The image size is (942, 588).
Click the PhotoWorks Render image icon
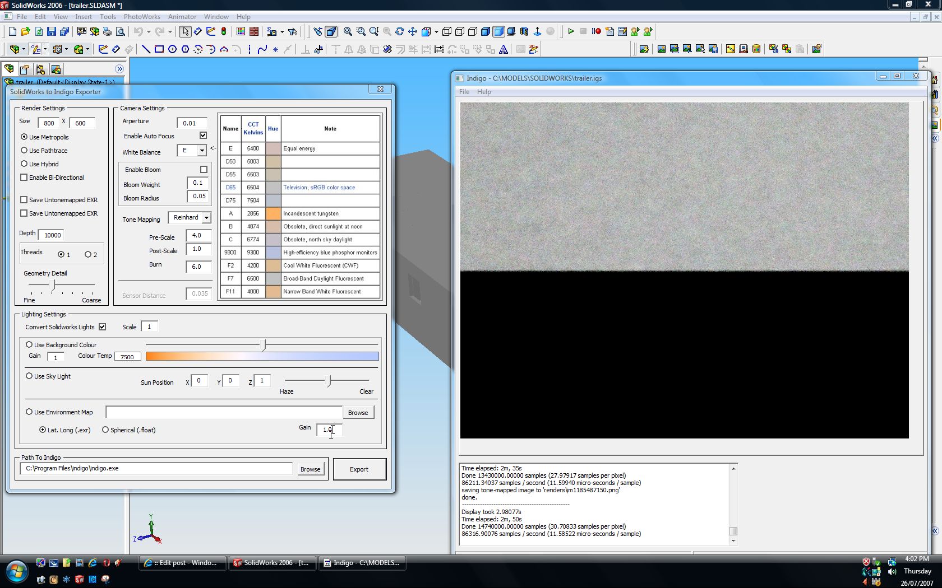[x=662, y=49]
